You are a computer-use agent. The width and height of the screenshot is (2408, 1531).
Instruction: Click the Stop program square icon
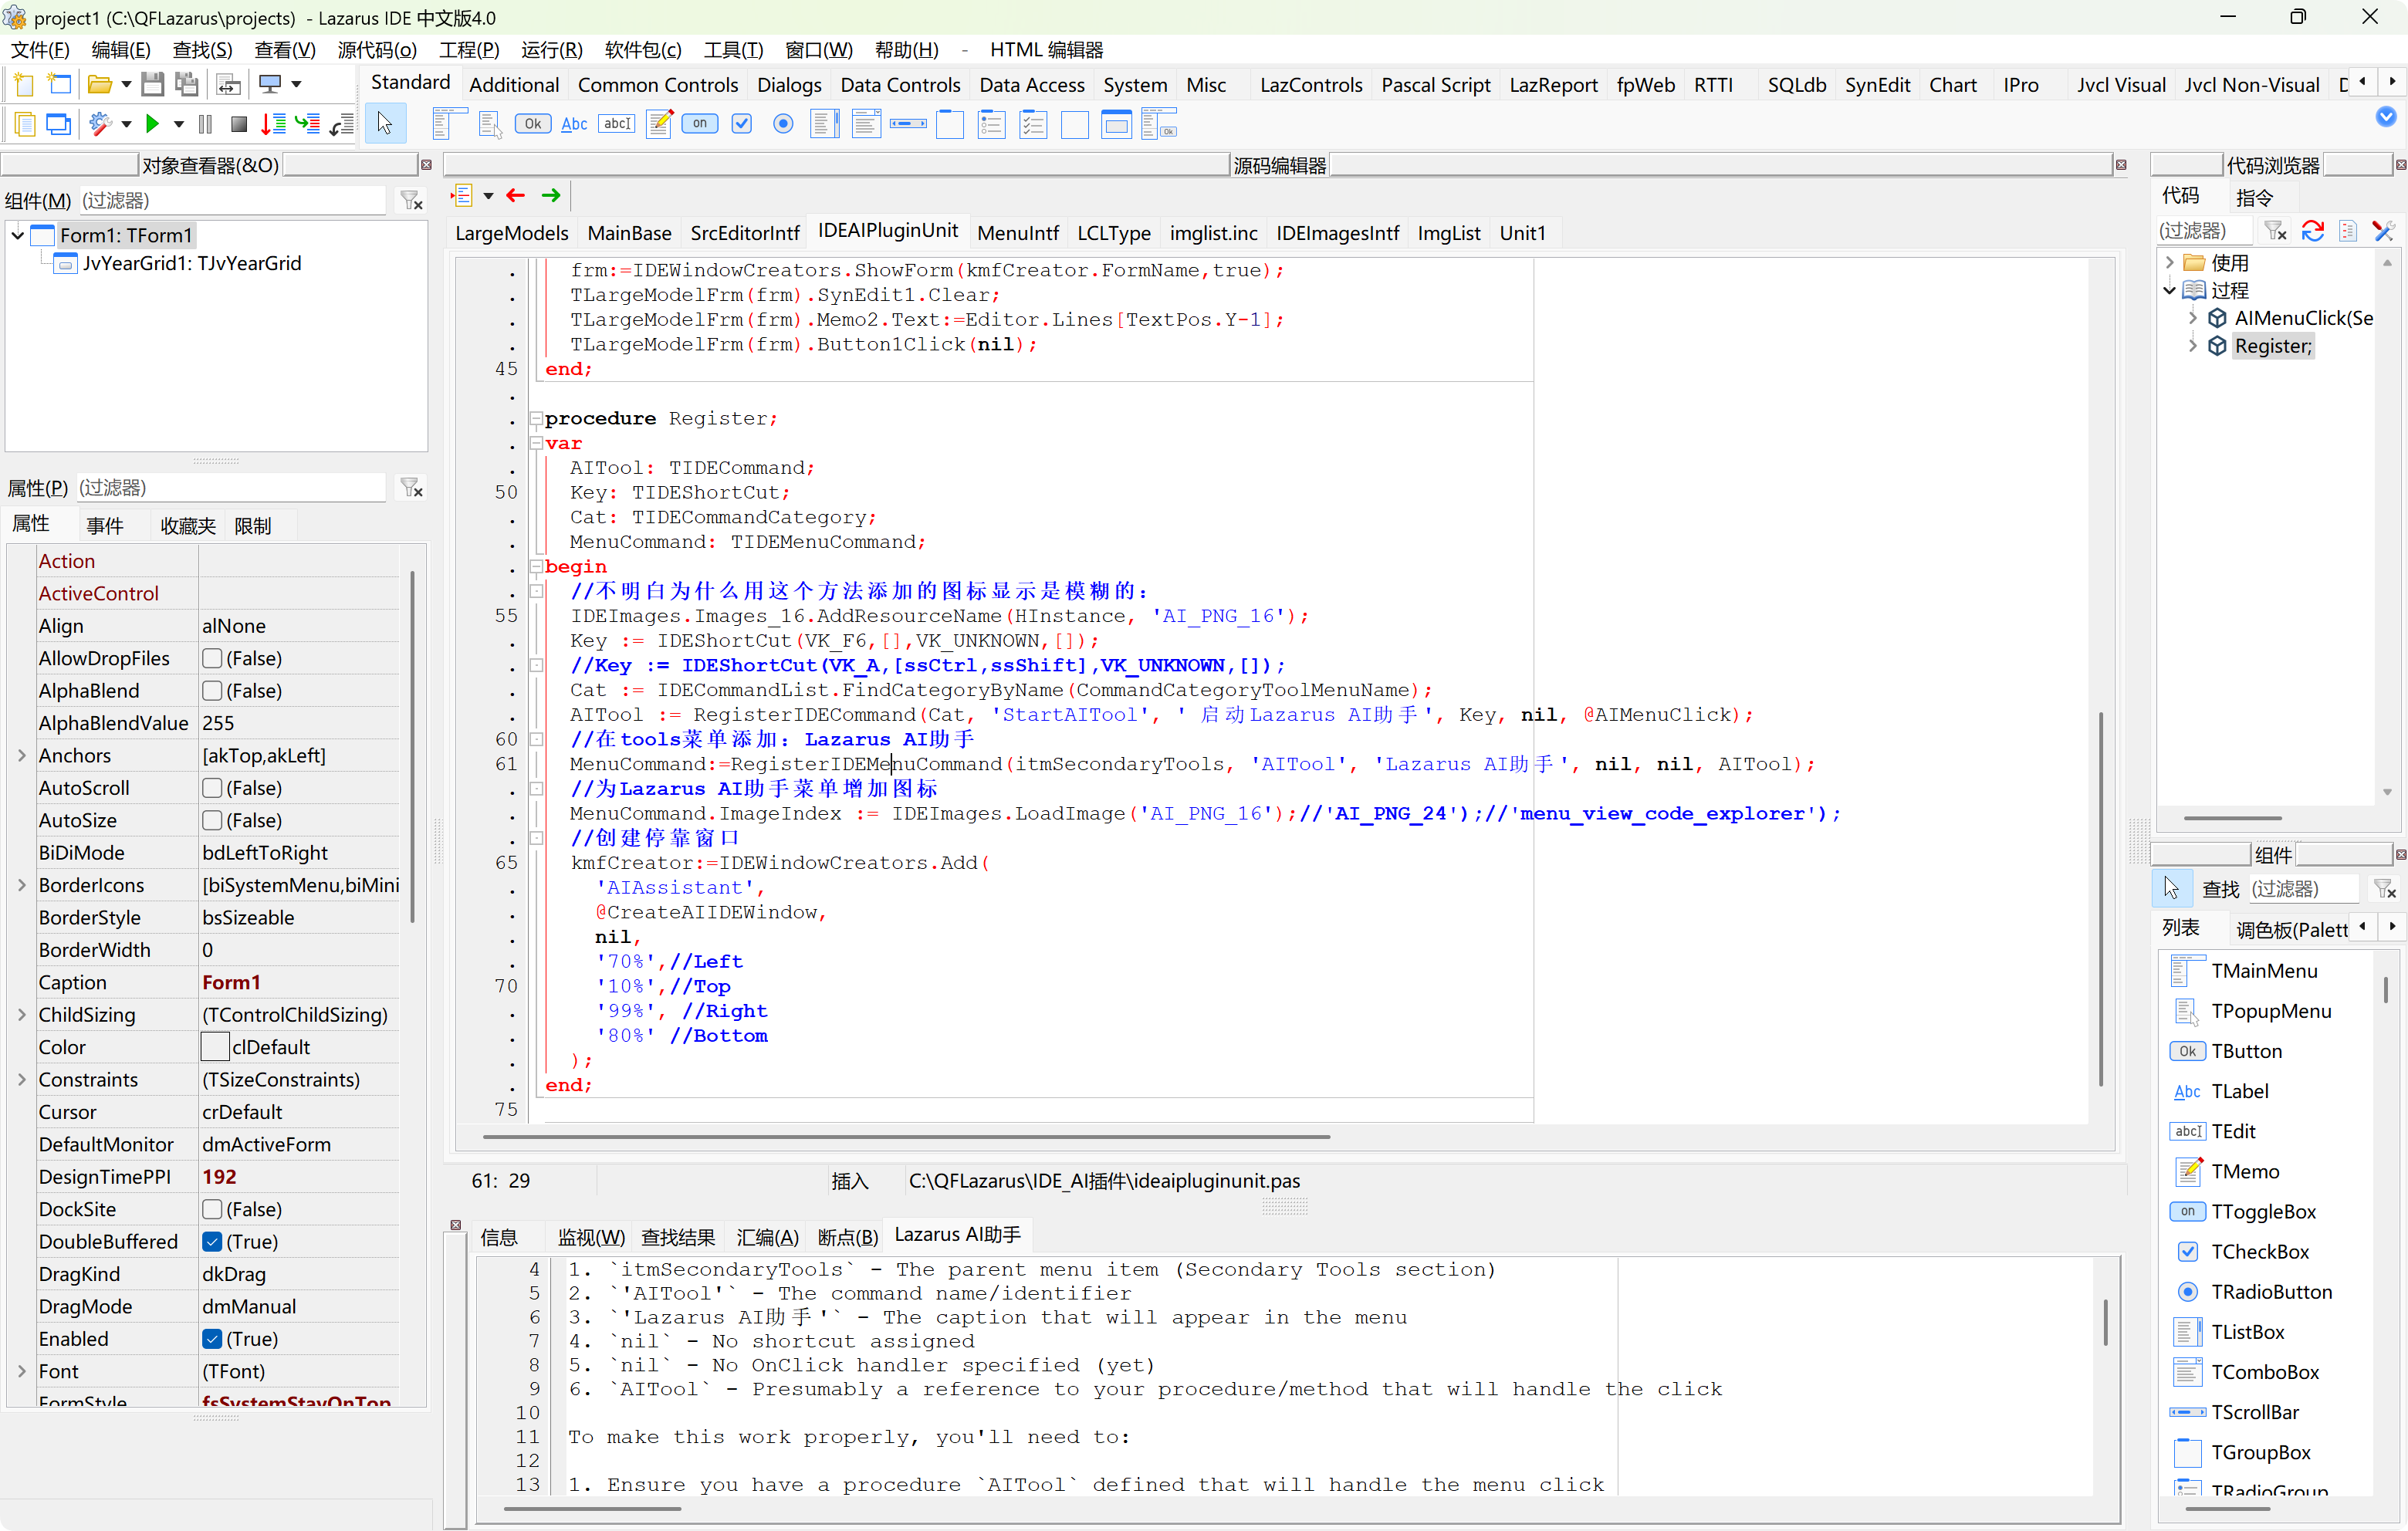(x=238, y=124)
